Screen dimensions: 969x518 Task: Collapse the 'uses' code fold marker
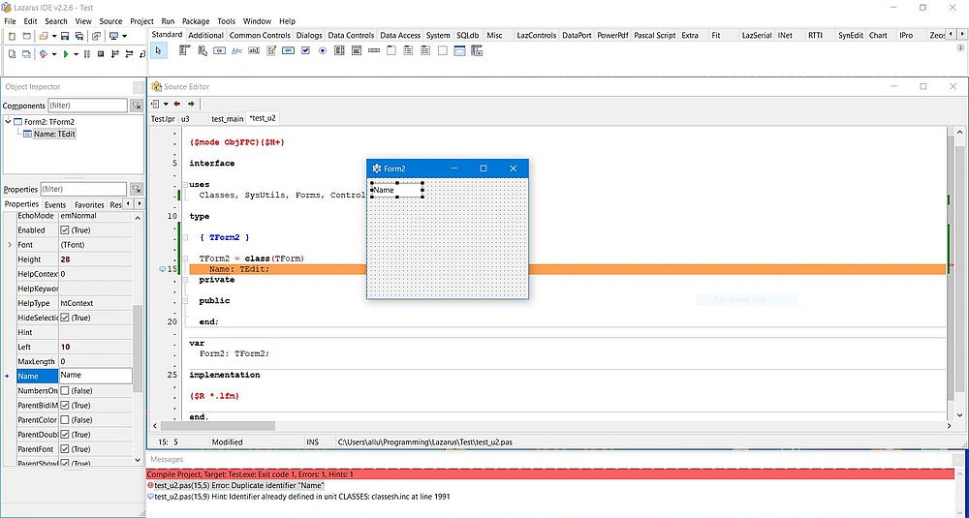click(185, 185)
